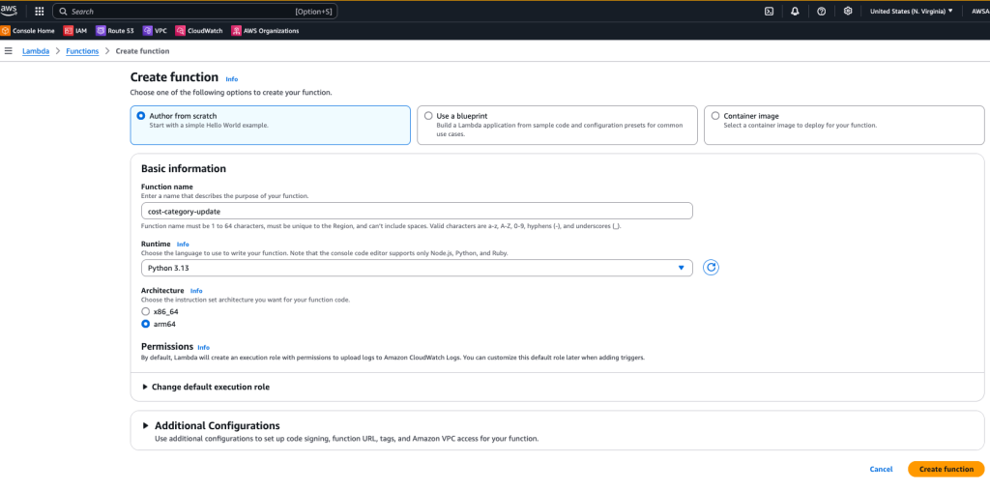Open the help question mark icon

[x=822, y=11]
